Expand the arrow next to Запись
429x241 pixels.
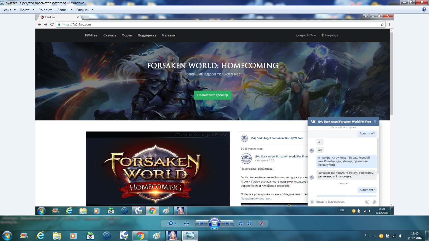pos(71,10)
